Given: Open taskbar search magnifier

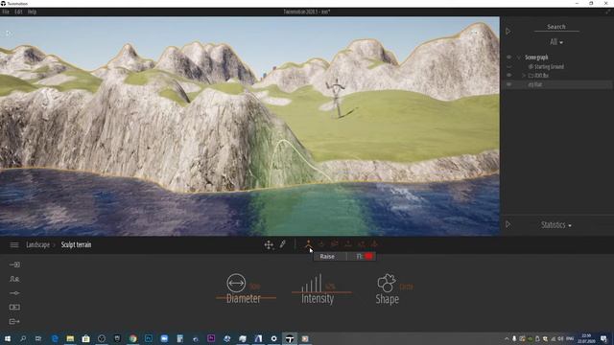Looking at the screenshot, I should [23, 338].
